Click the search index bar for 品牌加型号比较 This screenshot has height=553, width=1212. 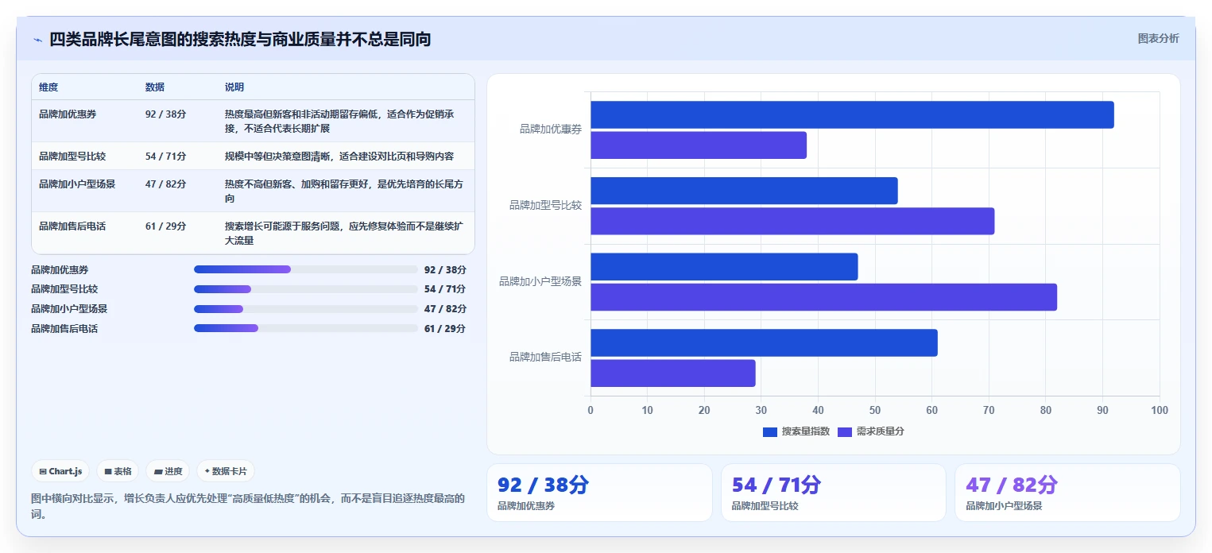coord(744,191)
